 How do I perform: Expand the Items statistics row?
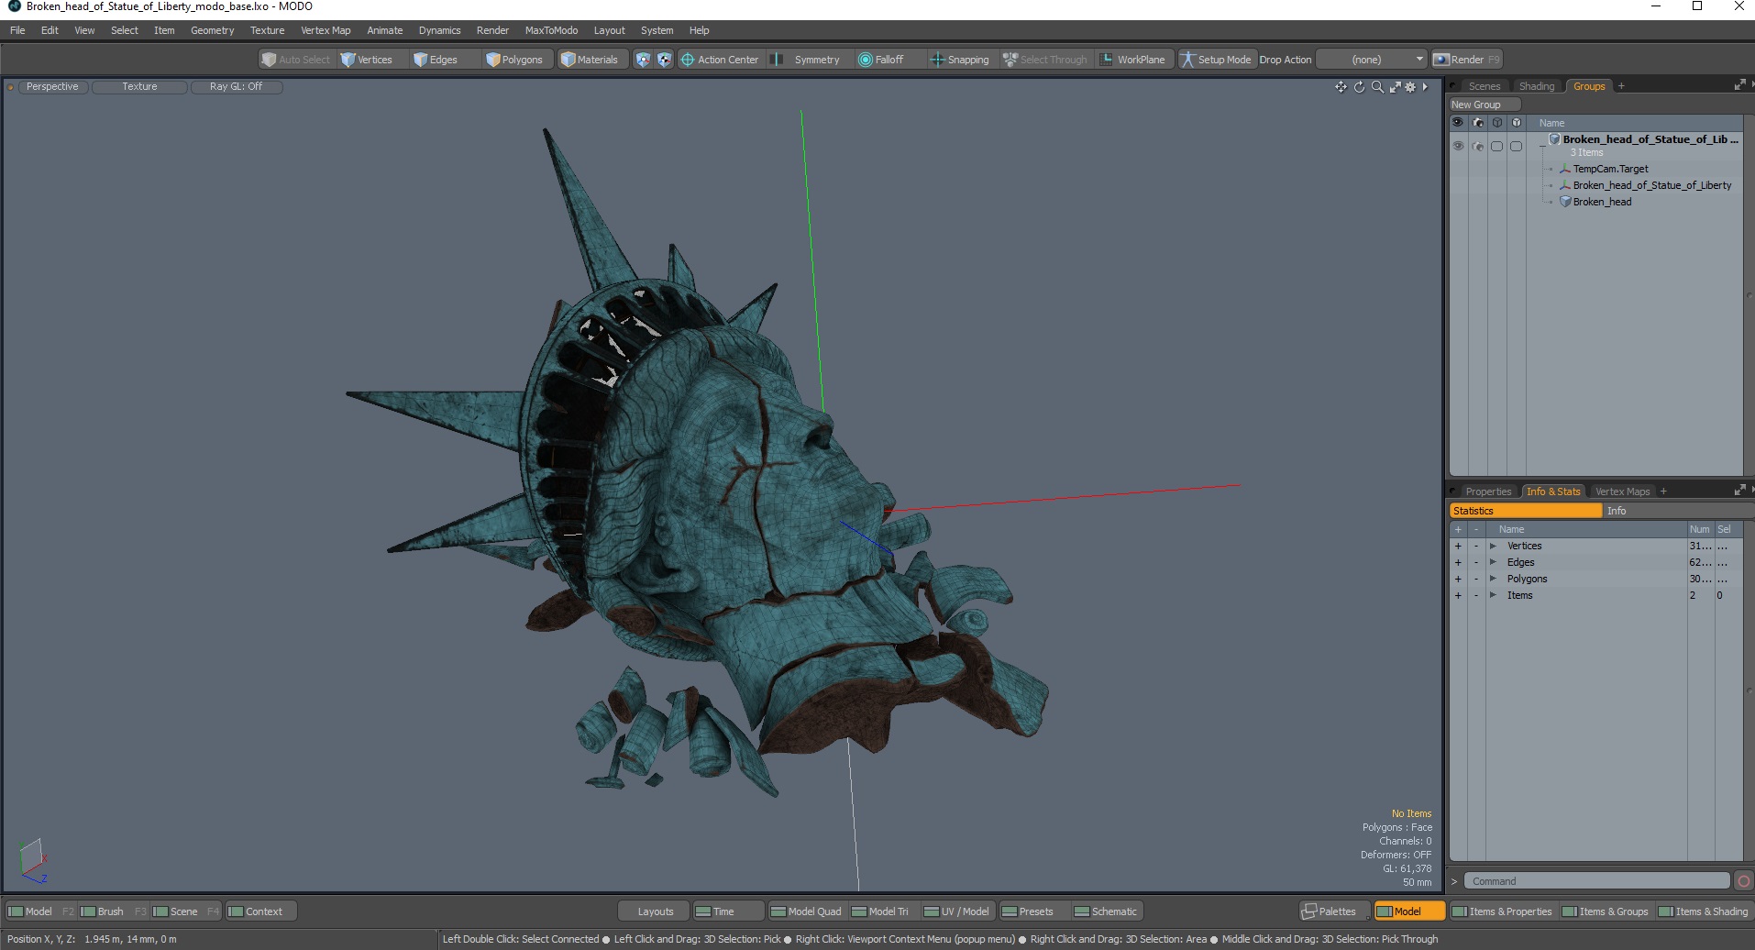pos(1493,595)
